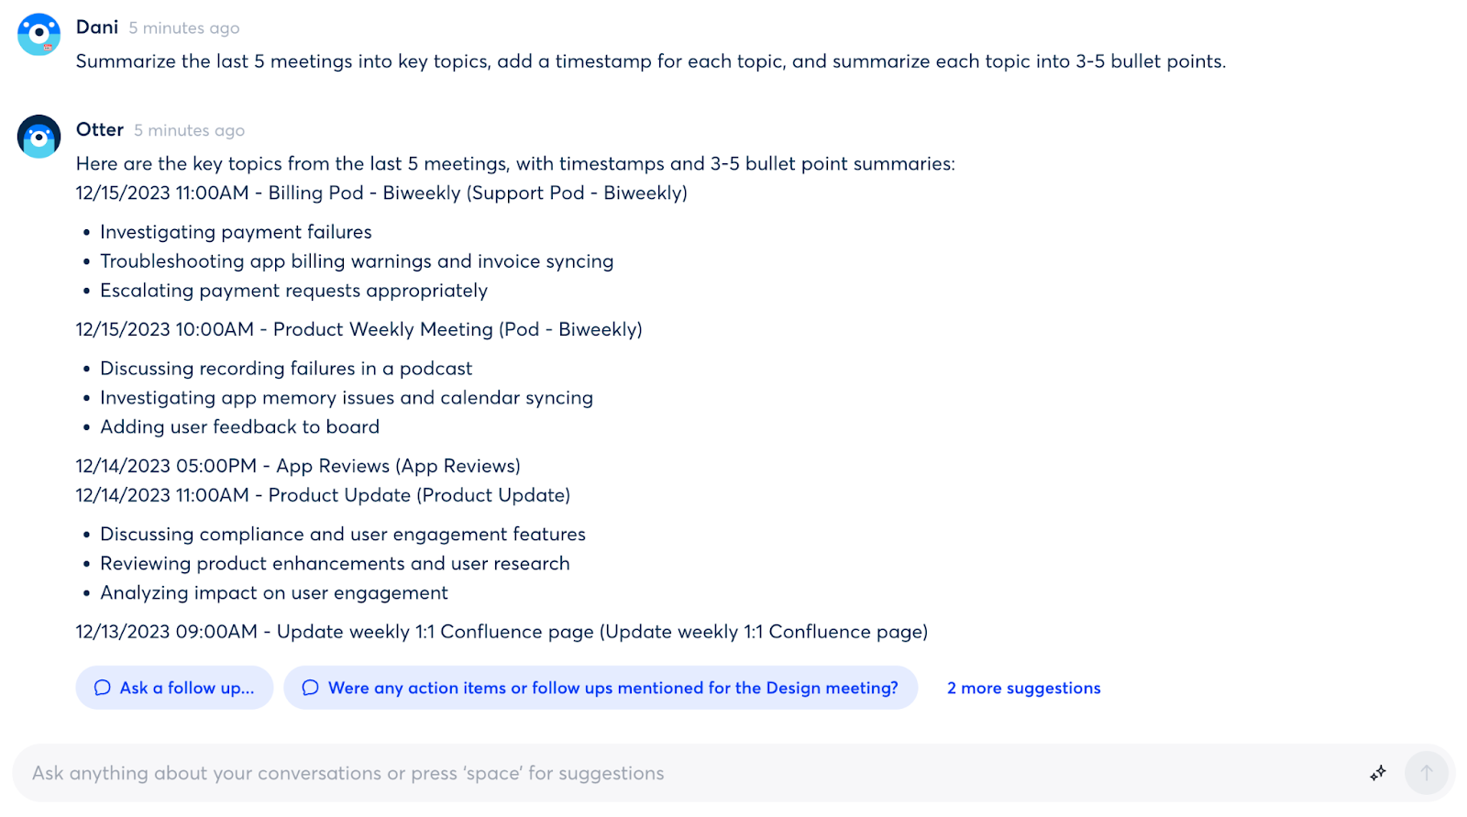1467x817 pixels.
Task: Click the timestamp beside Otter's name
Action: [190, 131]
